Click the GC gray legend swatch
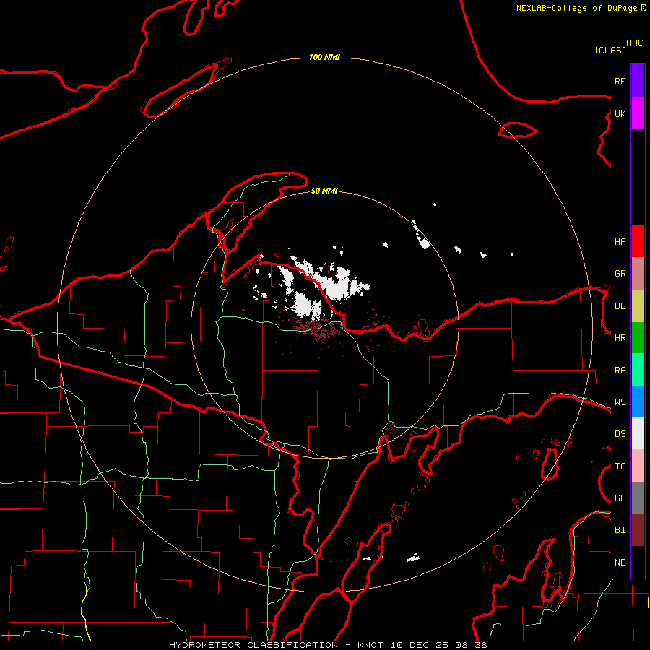 [x=638, y=498]
